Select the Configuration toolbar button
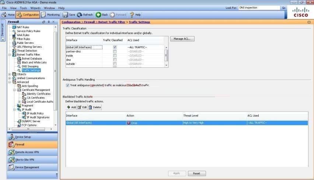This screenshot has height=180, width=314. [x=28, y=15]
